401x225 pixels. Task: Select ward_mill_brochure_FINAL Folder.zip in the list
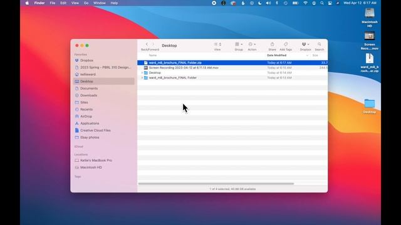232,62
